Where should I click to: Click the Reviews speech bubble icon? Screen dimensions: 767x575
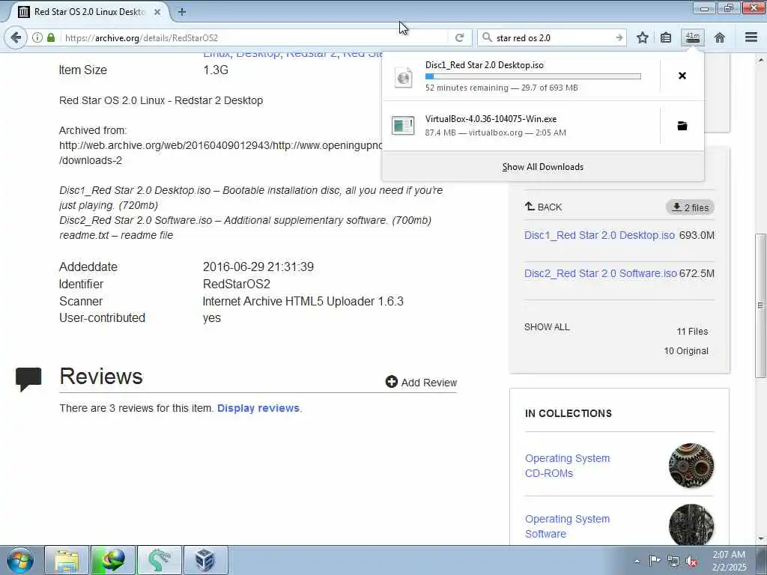coord(28,380)
